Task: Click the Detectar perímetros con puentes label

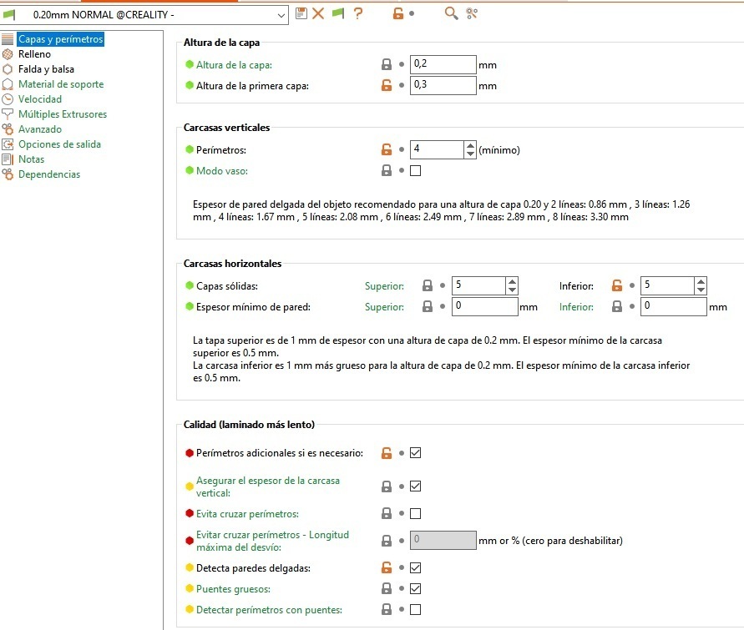Action: [x=269, y=610]
